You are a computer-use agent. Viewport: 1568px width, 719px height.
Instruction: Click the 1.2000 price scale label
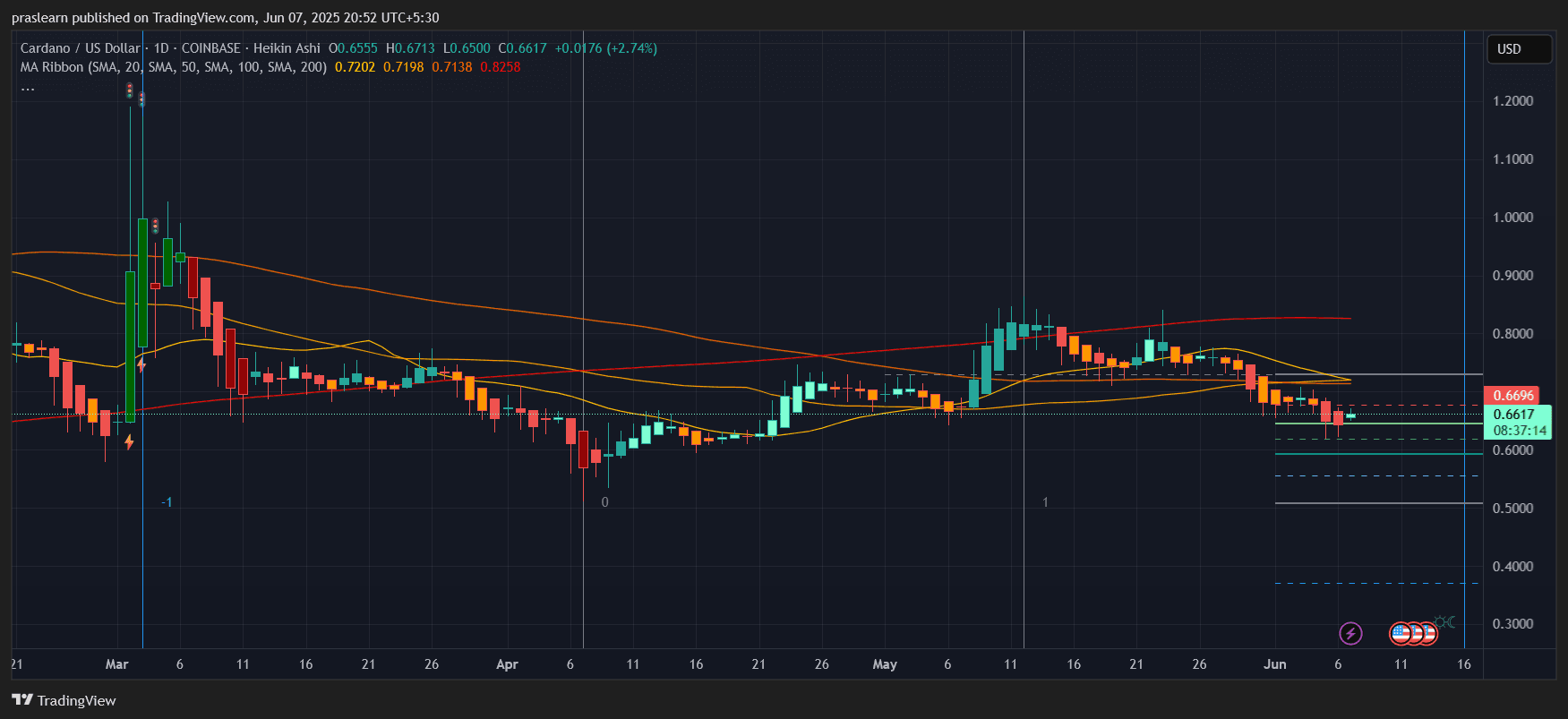pyautogui.click(x=1512, y=101)
